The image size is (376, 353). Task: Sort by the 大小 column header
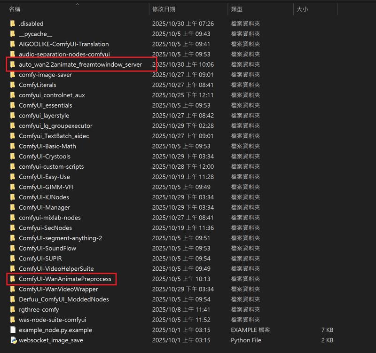(302, 9)
